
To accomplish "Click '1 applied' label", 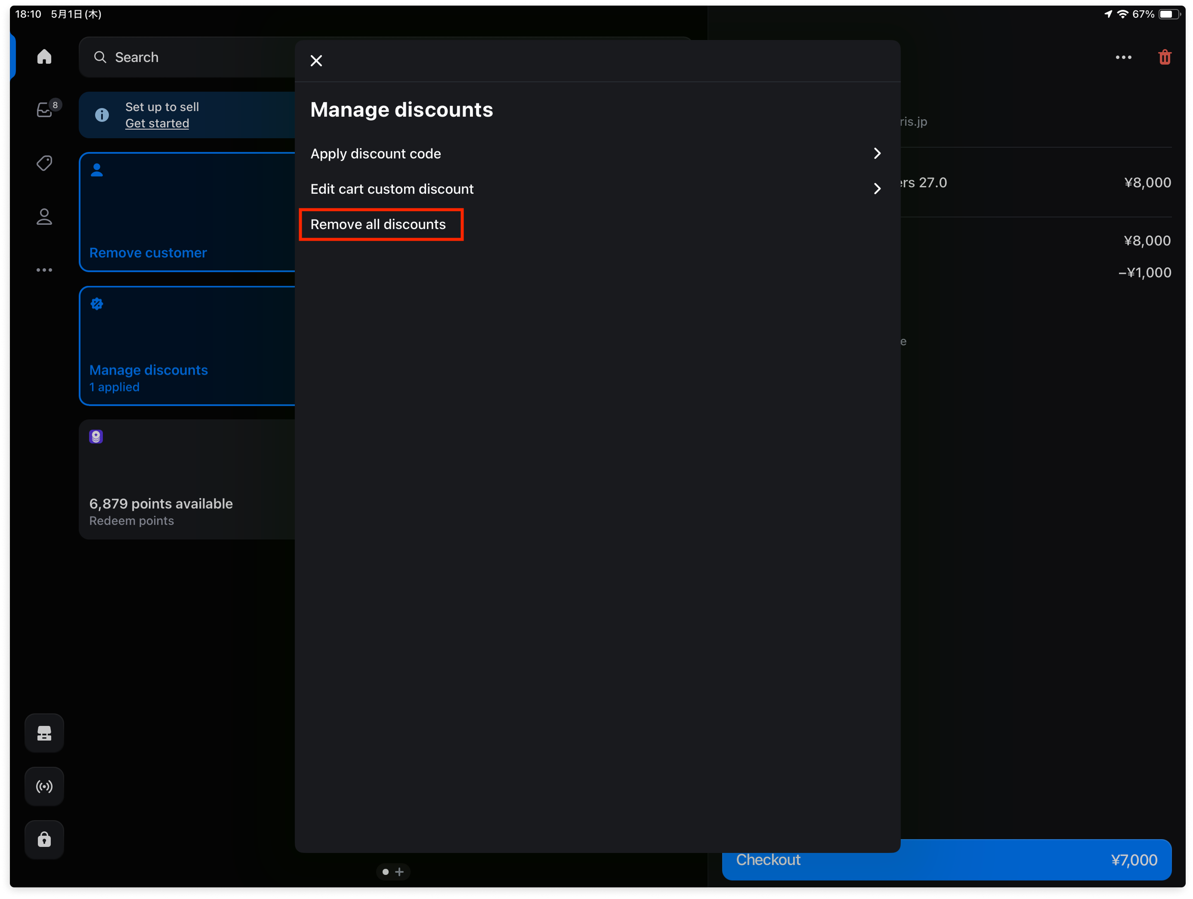I will tap(114, 387).
